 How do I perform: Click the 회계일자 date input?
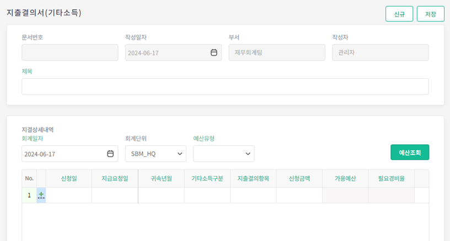point(63,154)
